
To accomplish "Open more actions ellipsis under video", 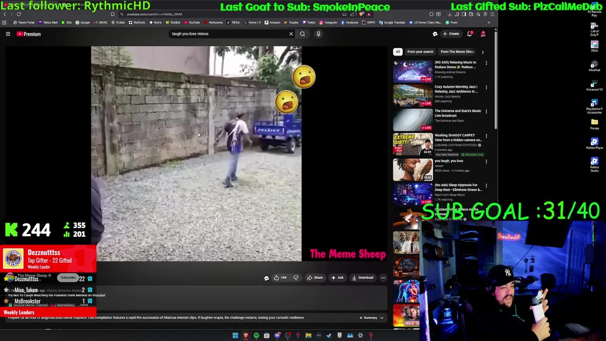I will (x=383, y=278).
